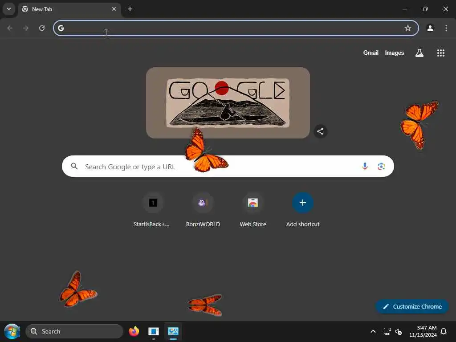This screenshot has width=456, height=342.
Task: Start voice search with the microphone
Action: pos(365,167)
